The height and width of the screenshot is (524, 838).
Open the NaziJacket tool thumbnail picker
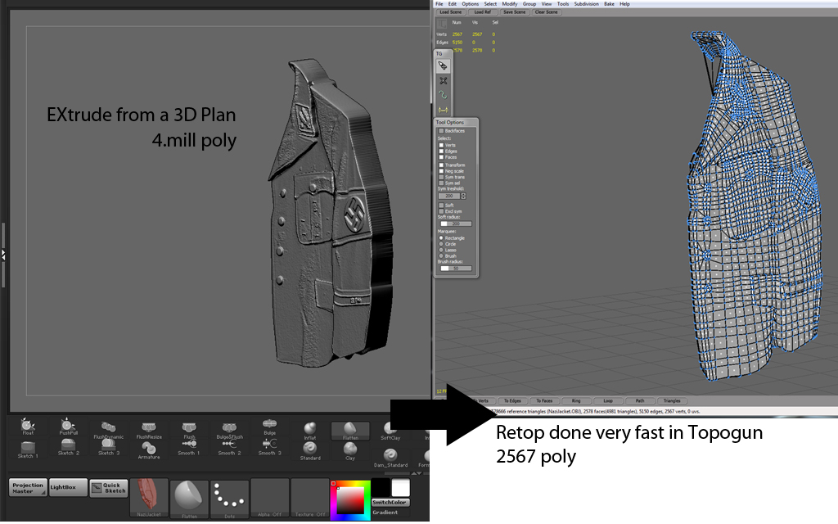tap(149, 498)
